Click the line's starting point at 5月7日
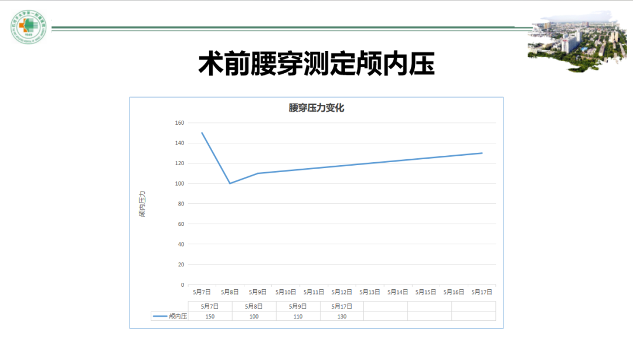Screen dimensions: 633x356 202,133
